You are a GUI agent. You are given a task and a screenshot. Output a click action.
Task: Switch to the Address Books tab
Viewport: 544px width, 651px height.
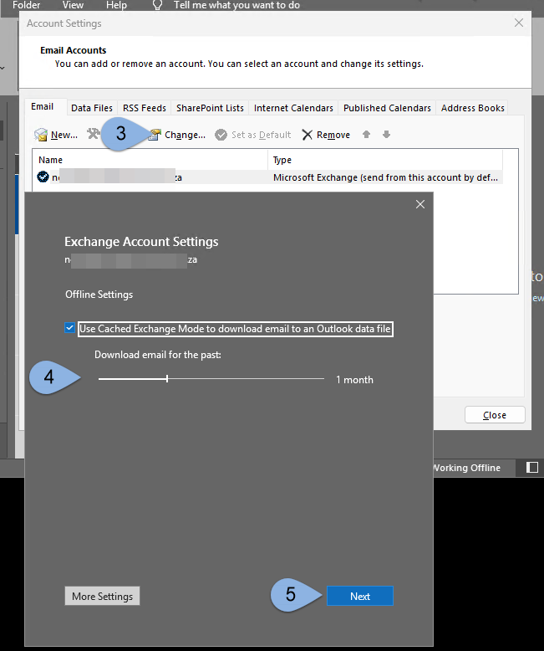tap(473, 108)
